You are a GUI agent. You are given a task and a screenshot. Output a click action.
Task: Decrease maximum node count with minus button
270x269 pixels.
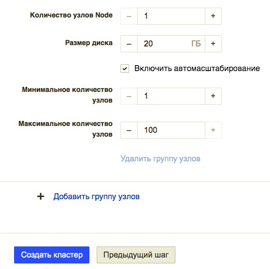click(x=129, y=130)
